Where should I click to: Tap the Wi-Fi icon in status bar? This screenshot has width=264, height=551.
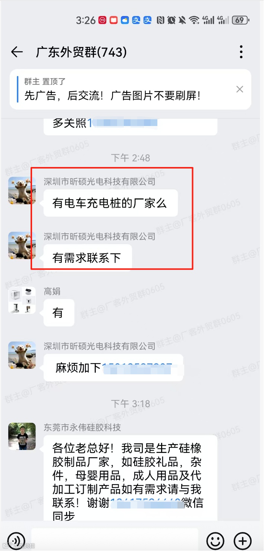194,20
